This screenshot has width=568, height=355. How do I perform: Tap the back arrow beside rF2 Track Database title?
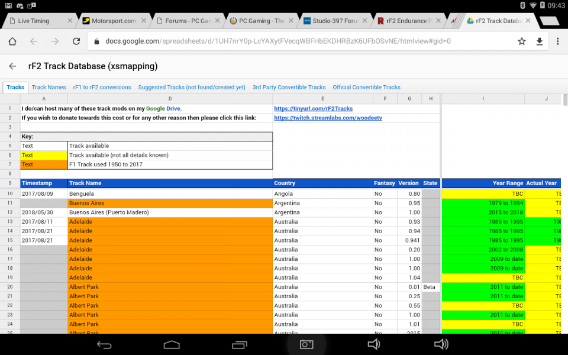pos(12,66)
